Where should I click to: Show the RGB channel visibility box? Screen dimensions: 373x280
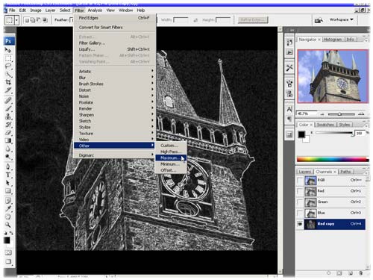click(x=300, y=180)
